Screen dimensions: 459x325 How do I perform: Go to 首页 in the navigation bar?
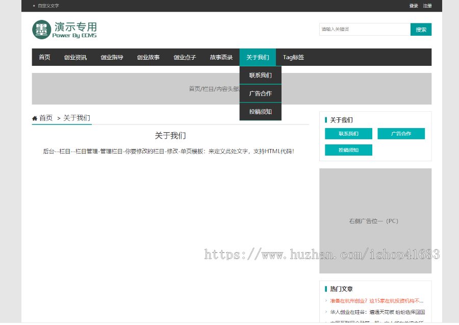[x=44, y=57]
